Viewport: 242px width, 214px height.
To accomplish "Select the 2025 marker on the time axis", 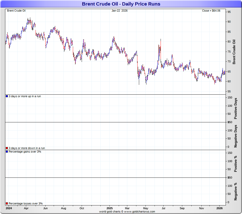I will (x=109, y=208).
